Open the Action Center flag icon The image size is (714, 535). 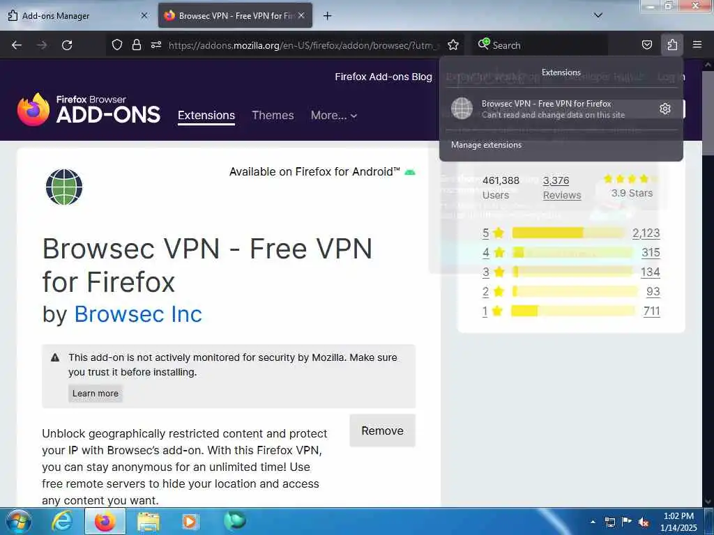(x=627, y=522)
